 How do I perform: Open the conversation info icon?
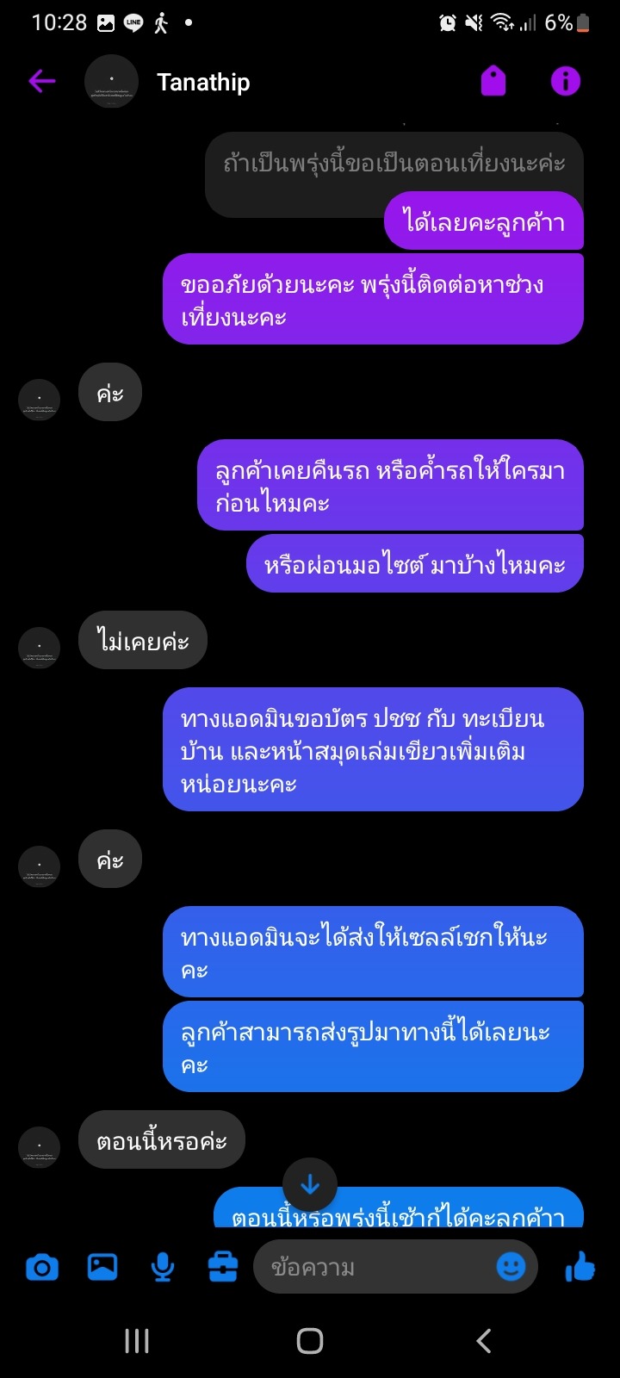coord(566,82)
